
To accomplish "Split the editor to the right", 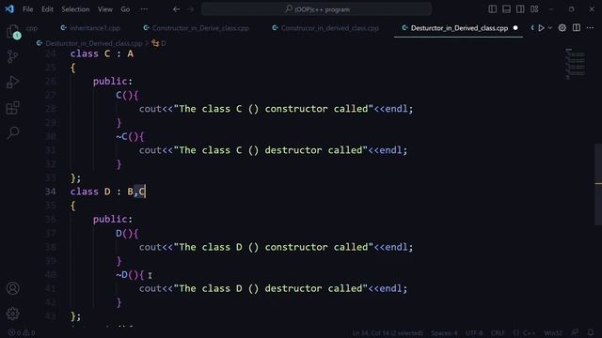I will click(577, 27).
